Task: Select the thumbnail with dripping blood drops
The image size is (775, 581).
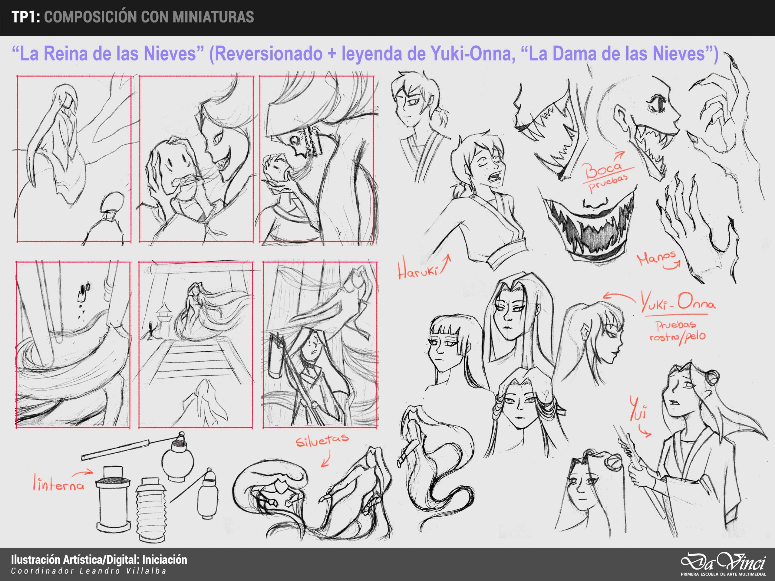Action: (x=73, y=345)
